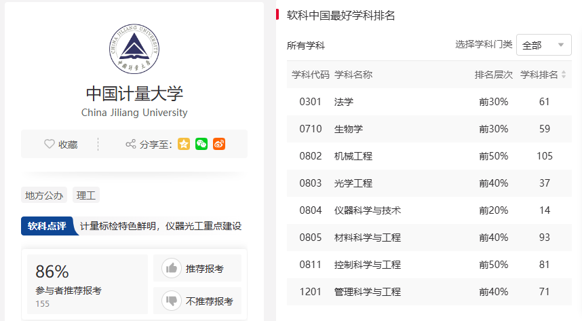Click the 地方公办 tag

coord(44,195)
